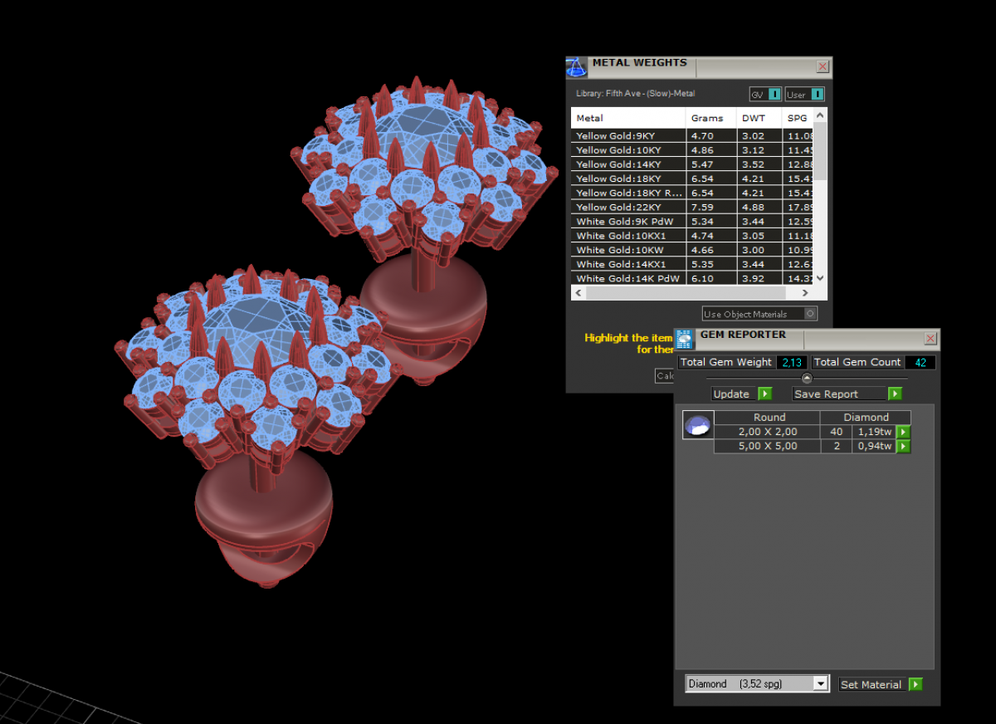Click the Metal column header
996x724 pixels.
point(590,118)
